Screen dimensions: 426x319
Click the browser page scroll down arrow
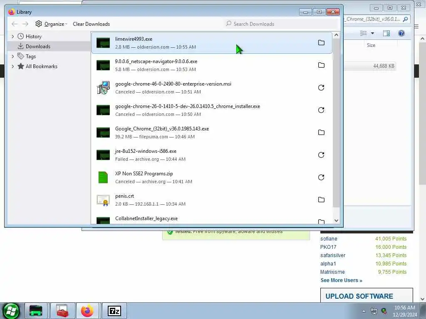(x=423, y=299)
